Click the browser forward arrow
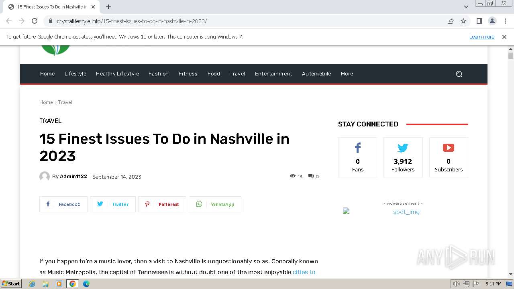 (x=22, y=21)
